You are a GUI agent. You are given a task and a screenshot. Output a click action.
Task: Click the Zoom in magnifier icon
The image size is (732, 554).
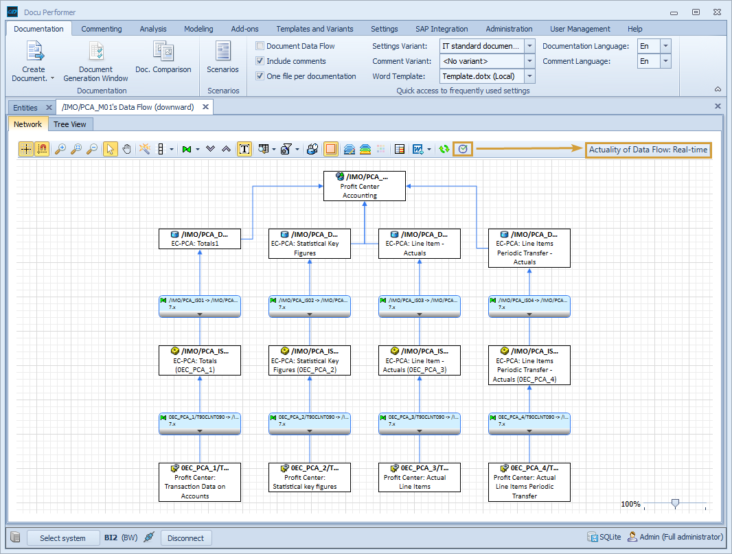(59, 148)
